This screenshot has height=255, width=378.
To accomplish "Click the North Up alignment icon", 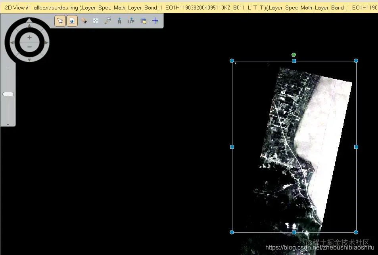I will (119, 21).
